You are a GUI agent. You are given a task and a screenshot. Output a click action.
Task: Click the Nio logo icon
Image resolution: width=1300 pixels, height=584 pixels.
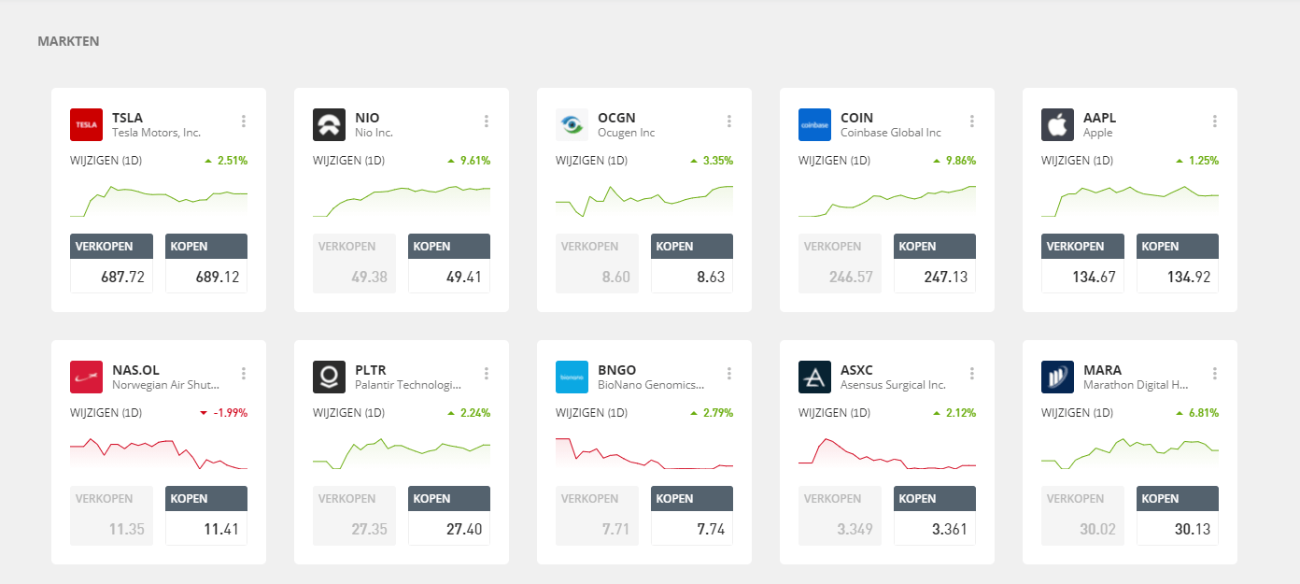point(330,125)
